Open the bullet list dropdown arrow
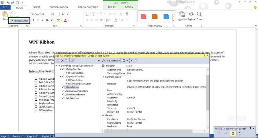The width and height of the screenshot is (258, 138). (91, 14)
